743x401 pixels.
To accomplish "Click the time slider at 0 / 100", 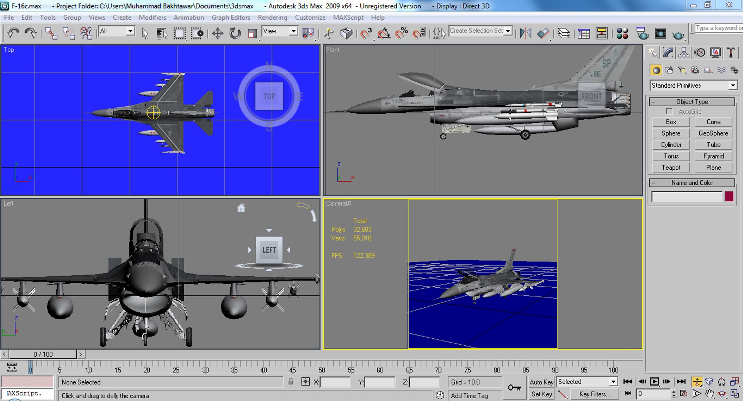I will coord(43,354).
